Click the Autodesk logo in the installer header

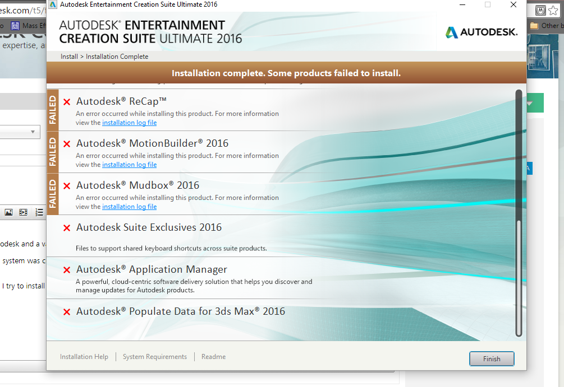481,32
